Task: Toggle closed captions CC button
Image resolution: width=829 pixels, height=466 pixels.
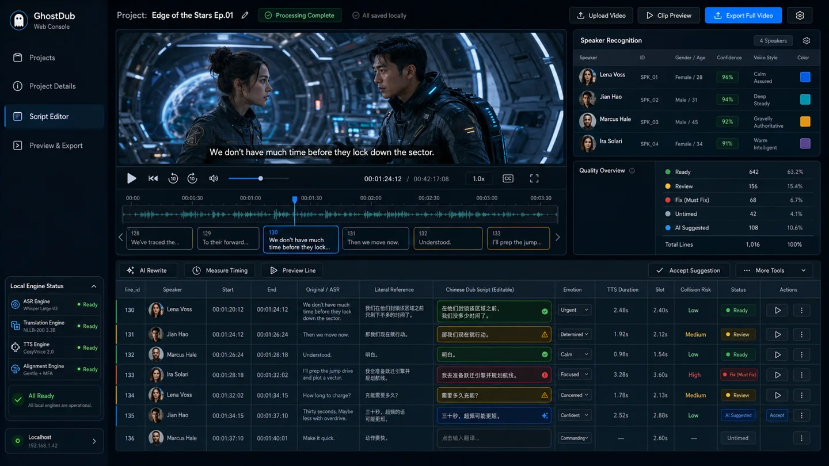Action: tap(508, 178)
